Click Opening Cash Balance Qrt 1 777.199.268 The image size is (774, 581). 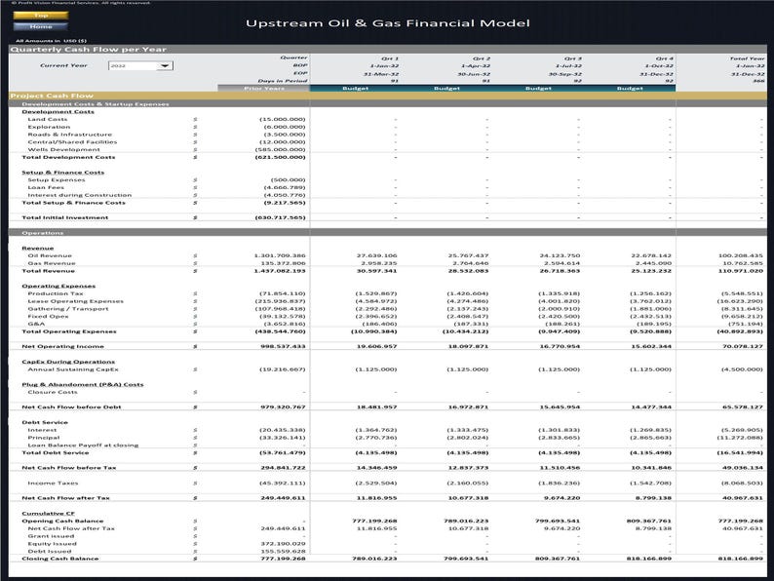click(x=374, y=521)
